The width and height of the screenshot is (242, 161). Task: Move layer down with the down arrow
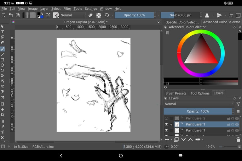click(183, 140)
